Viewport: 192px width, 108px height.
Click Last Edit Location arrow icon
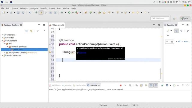coord(133,13)
